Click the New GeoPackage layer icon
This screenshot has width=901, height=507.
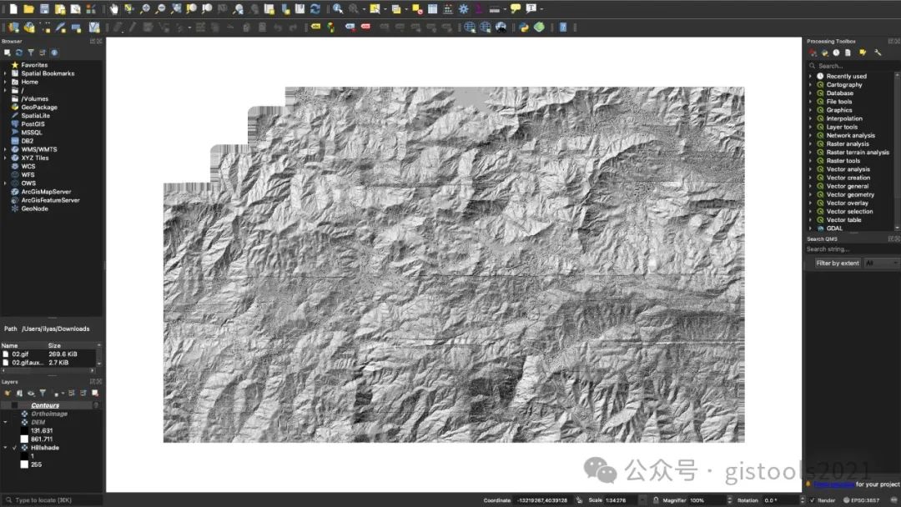(29, 27)
